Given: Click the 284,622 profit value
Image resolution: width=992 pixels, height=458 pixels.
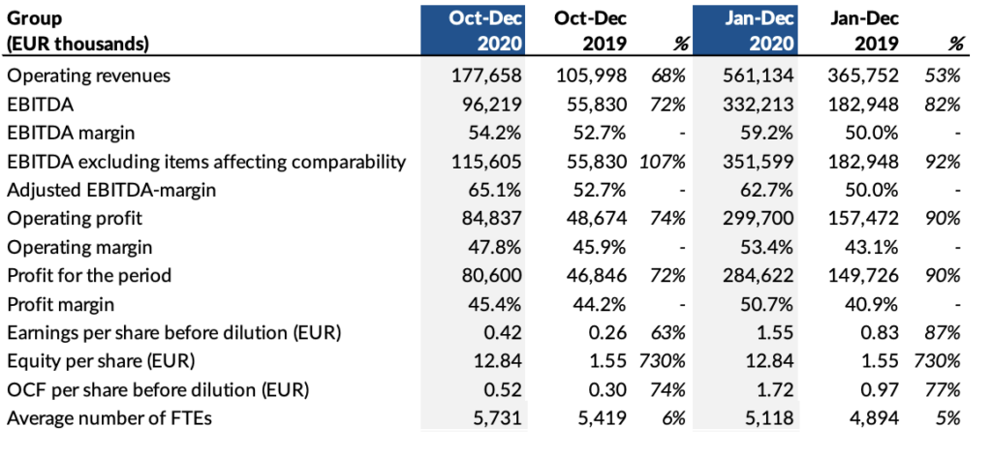Looking at the screenshot, I should pos(759,275).
